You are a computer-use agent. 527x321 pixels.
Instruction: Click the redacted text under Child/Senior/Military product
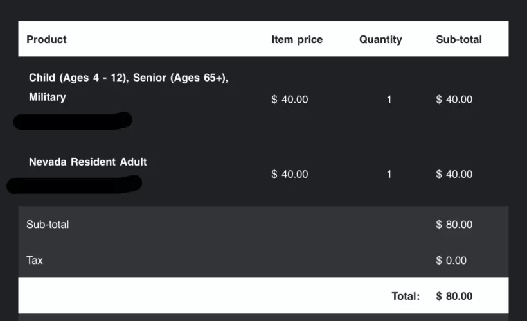point(73,121)
